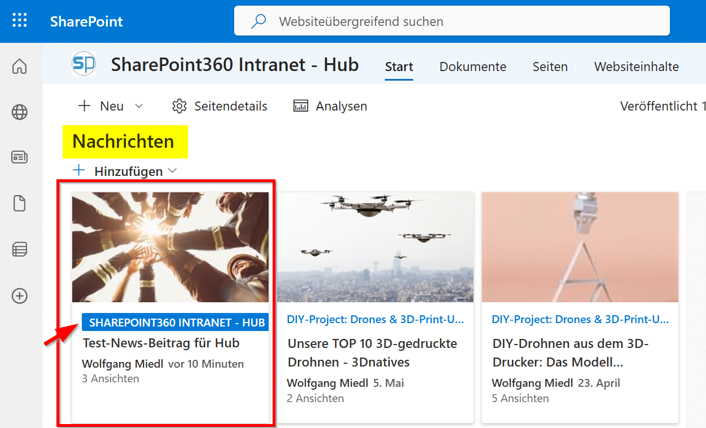Screen dimensions: 706x428
Task: Click the globe icon in the sidebar
Action: (x=19, y=112)
